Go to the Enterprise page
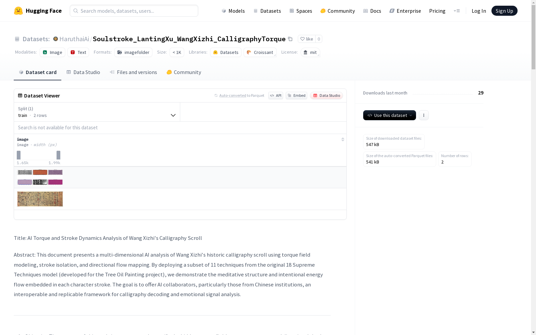The image size is (536, 335). point(405,11)
